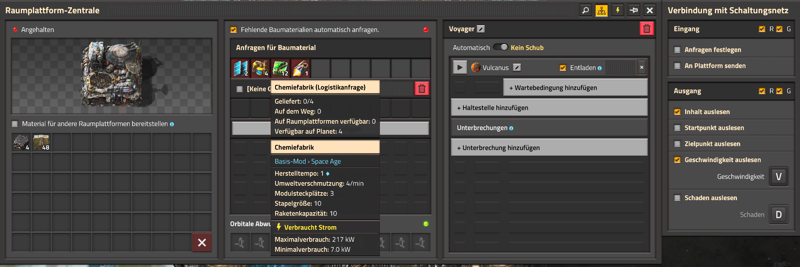The width and height of the screenshot is (800, 267).
Task: Select the first empty request slot after rocket item
Action: point(321,68)
